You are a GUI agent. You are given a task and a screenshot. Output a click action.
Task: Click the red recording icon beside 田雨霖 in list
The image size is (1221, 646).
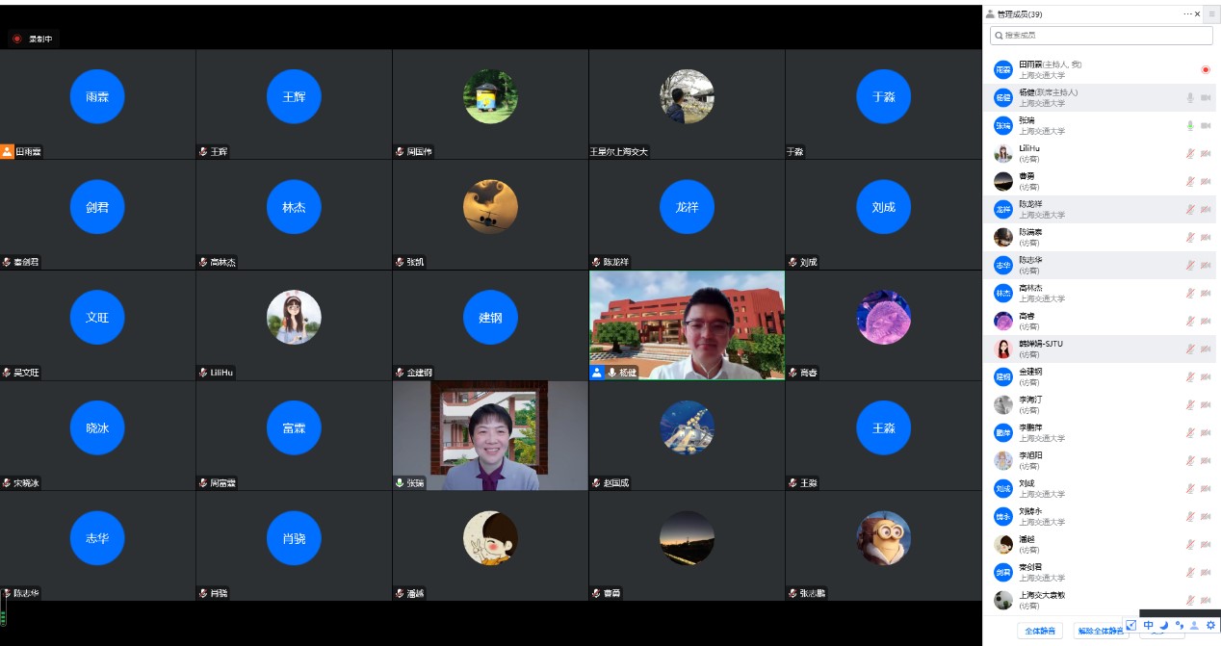1205,69
